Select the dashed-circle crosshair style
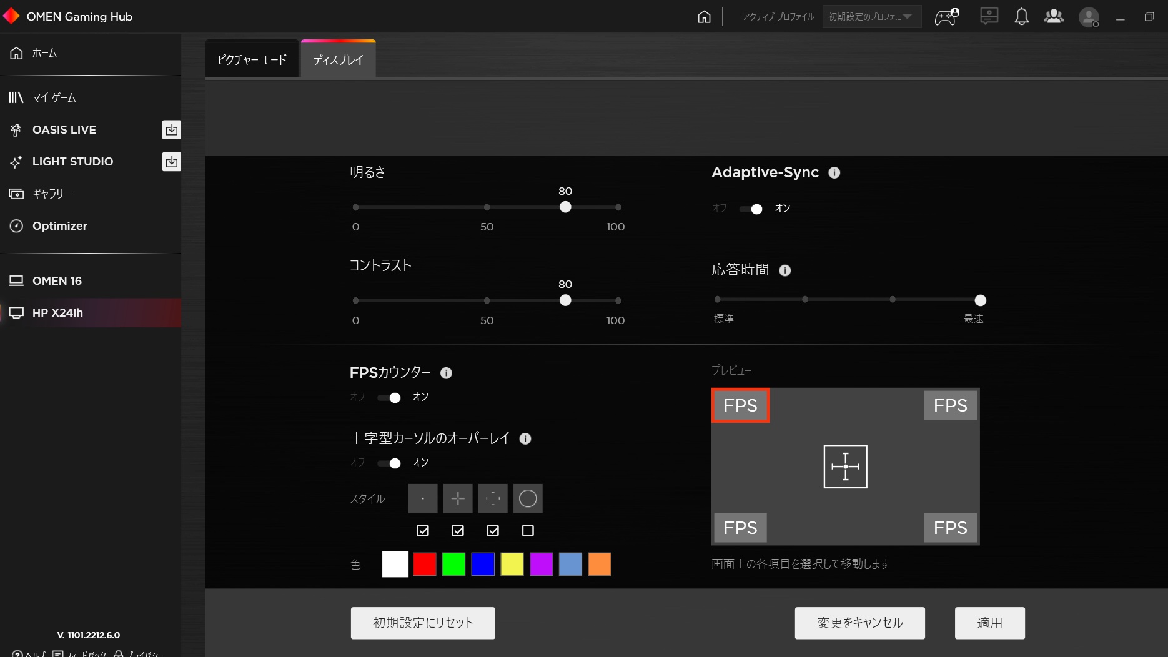 click(493, 498)
